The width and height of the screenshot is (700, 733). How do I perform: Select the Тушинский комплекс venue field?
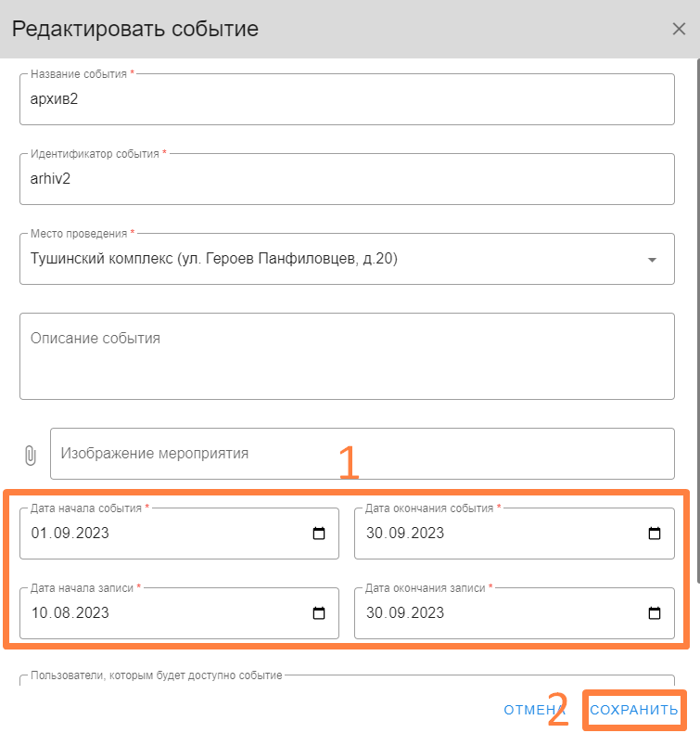(x=347, y=259)
